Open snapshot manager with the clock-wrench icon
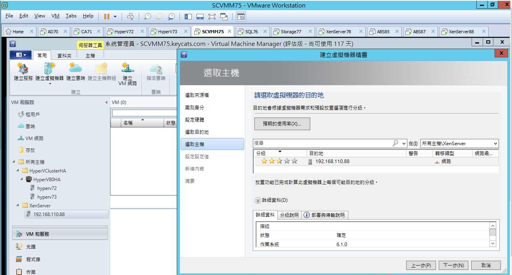512x275 pixels. [171, 16]
